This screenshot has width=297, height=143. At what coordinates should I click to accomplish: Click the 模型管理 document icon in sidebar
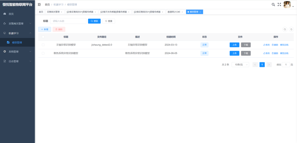click(8, 42)
